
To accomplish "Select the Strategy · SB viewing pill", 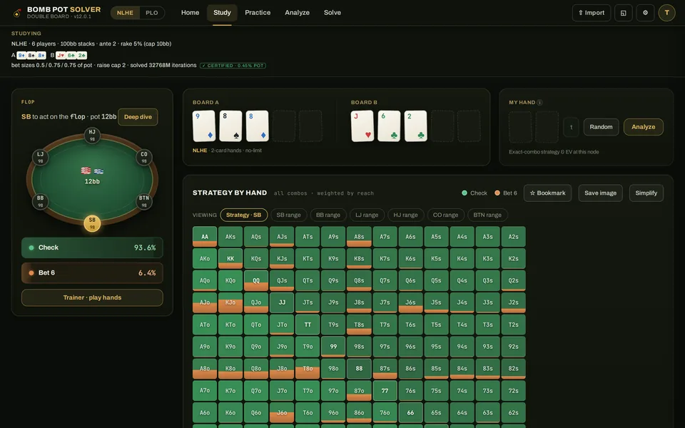I will click(244, 215).
